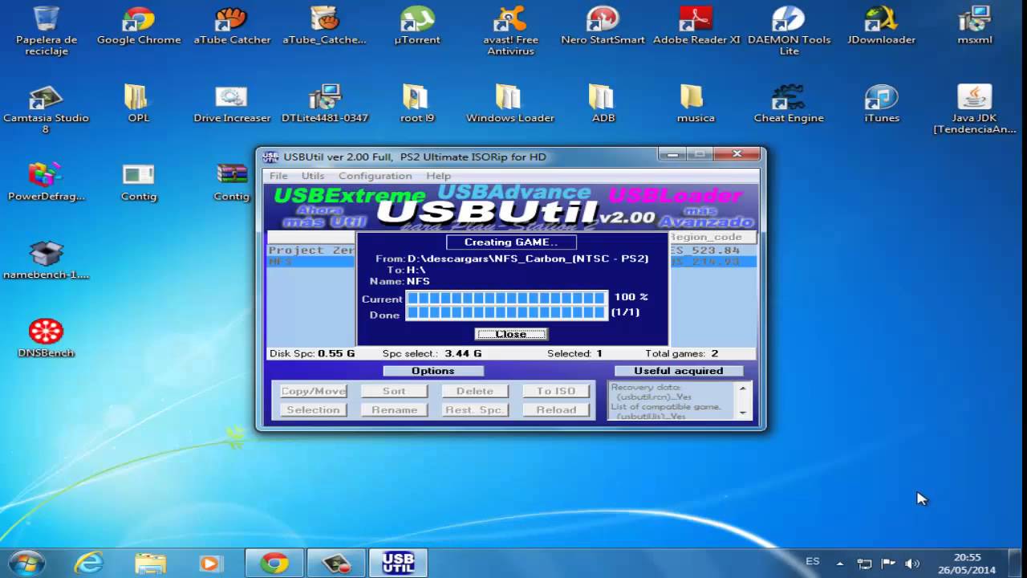Click the DAEMON Tools Lite icon

789,31
